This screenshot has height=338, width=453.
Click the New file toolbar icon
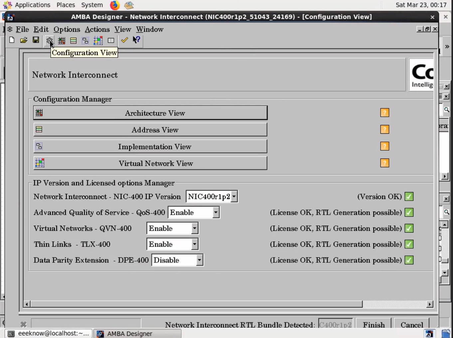[x=12, y=40]
